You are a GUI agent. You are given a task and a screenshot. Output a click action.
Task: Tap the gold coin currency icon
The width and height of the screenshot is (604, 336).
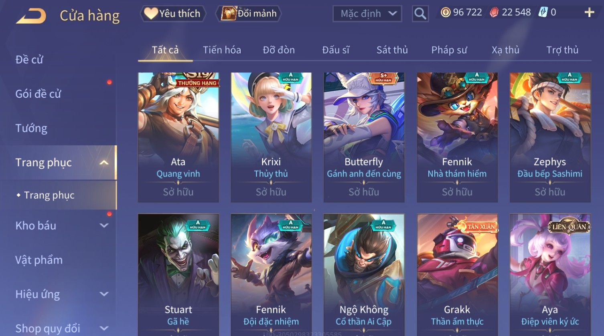point(445,12)
